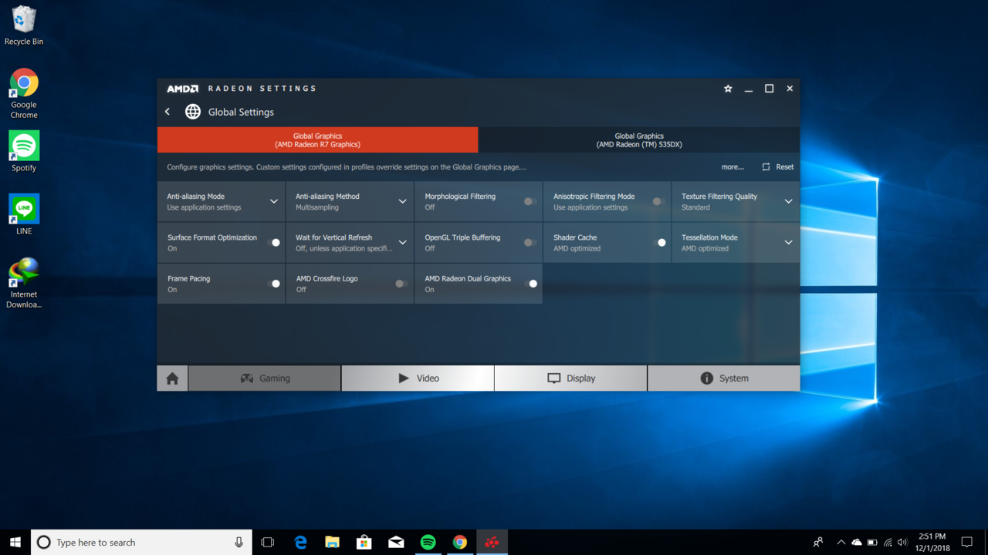The height and width of the screenshot is (555, 988).
Task: Toggle Anisotropic Filtering Mode switch
Action: [658, 202]
